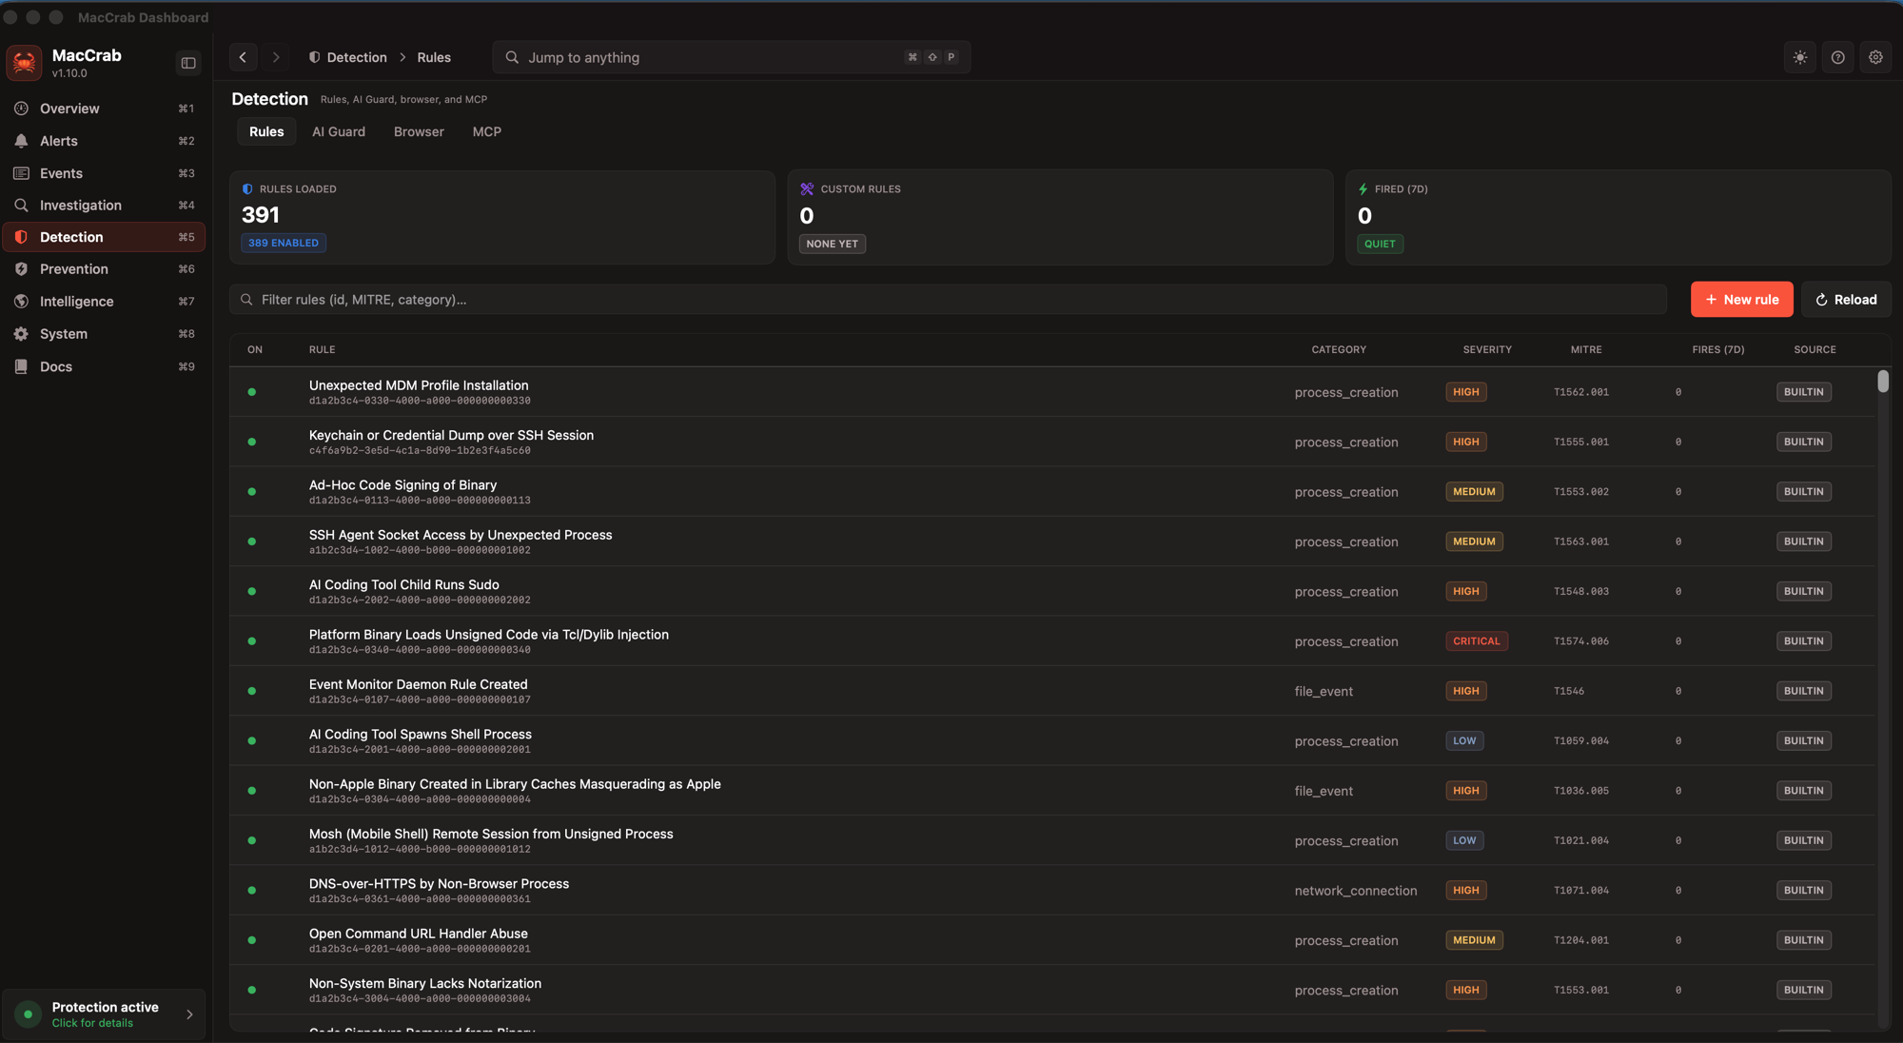This screenshot has height=1043, width=1903.
Task: Open Non-System Binary Lacks Notarization rule
Action: [1052, 990]
